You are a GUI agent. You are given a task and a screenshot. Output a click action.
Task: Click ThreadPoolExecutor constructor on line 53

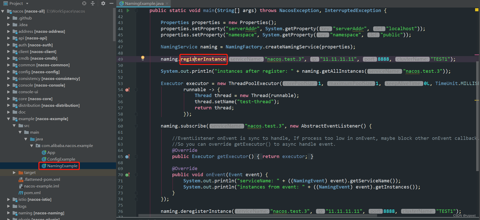tap(254, 83)
